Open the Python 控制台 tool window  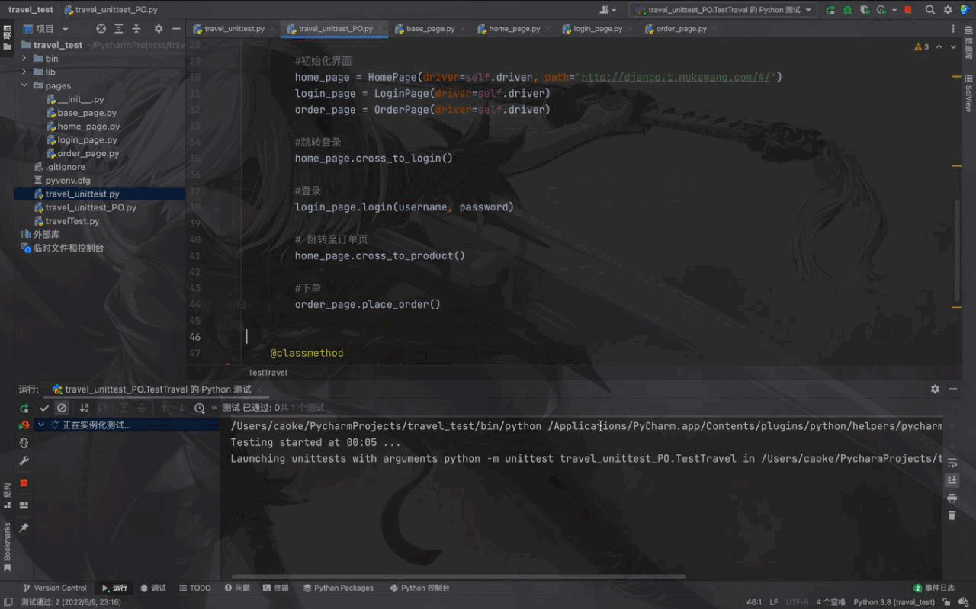coord(419,588)
